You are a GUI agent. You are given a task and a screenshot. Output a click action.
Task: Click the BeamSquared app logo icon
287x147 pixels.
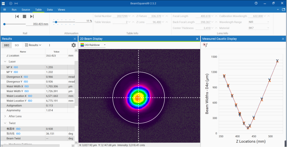click(3, 3)
